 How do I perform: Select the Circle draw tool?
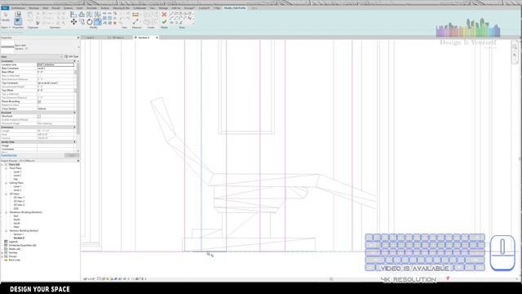click(190, 13)
